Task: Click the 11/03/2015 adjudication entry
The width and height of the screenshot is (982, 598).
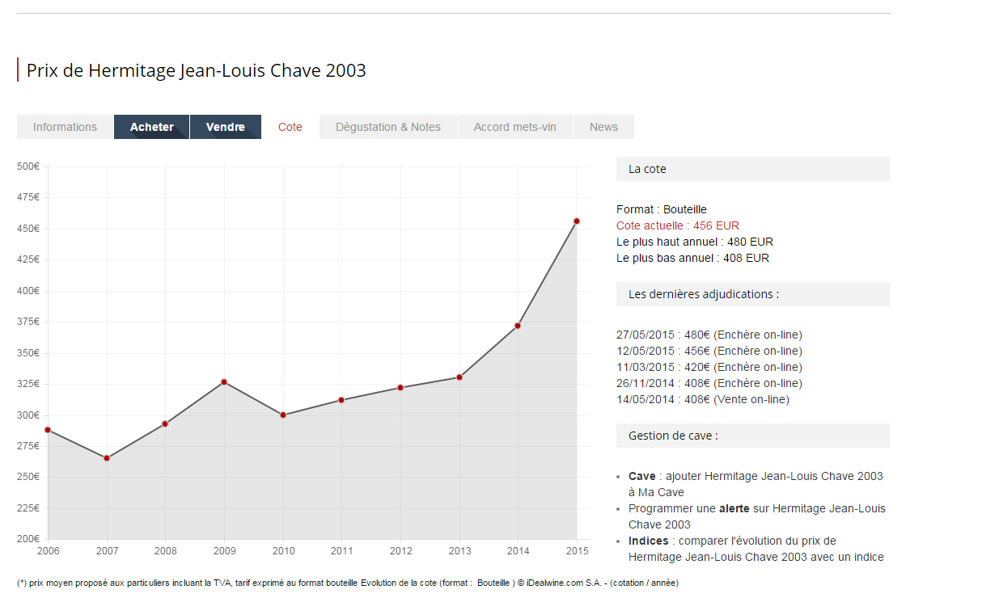Action: (x=709, y=367)
